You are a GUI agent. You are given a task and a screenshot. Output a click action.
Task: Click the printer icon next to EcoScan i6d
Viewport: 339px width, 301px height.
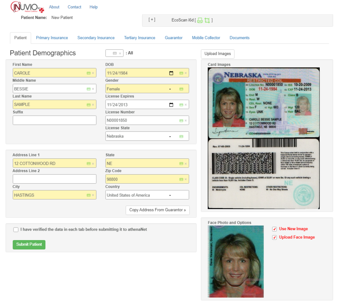click(x=199, y=20)
